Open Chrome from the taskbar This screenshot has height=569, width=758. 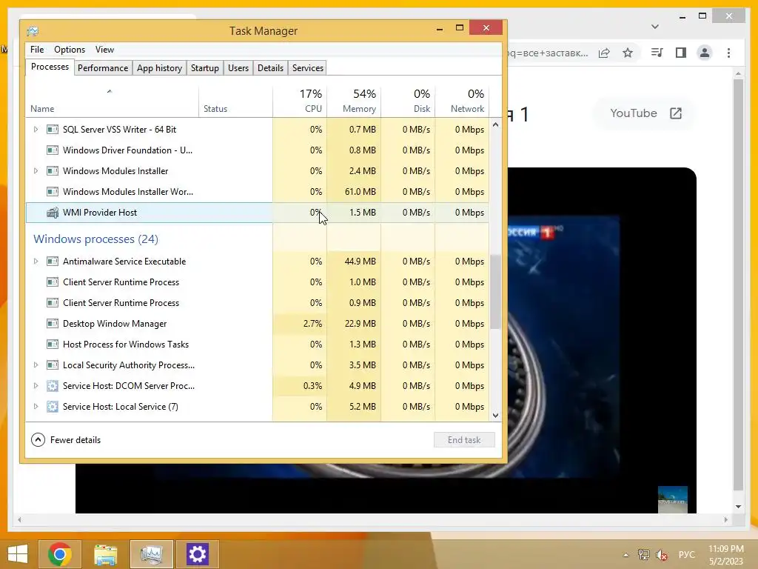click(x=60, y=554)
